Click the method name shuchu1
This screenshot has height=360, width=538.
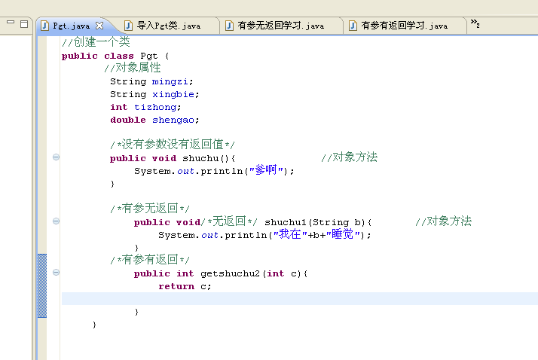(x=285, y=222)
